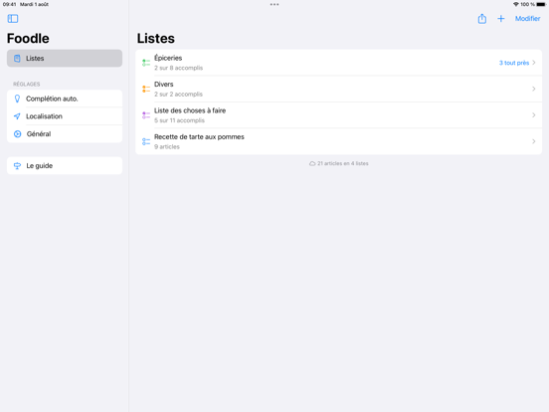The width and height of the screenshot is (549, 412).
Task: Click the 09:41 clock in status bar
Action: [x=10, y=4]
